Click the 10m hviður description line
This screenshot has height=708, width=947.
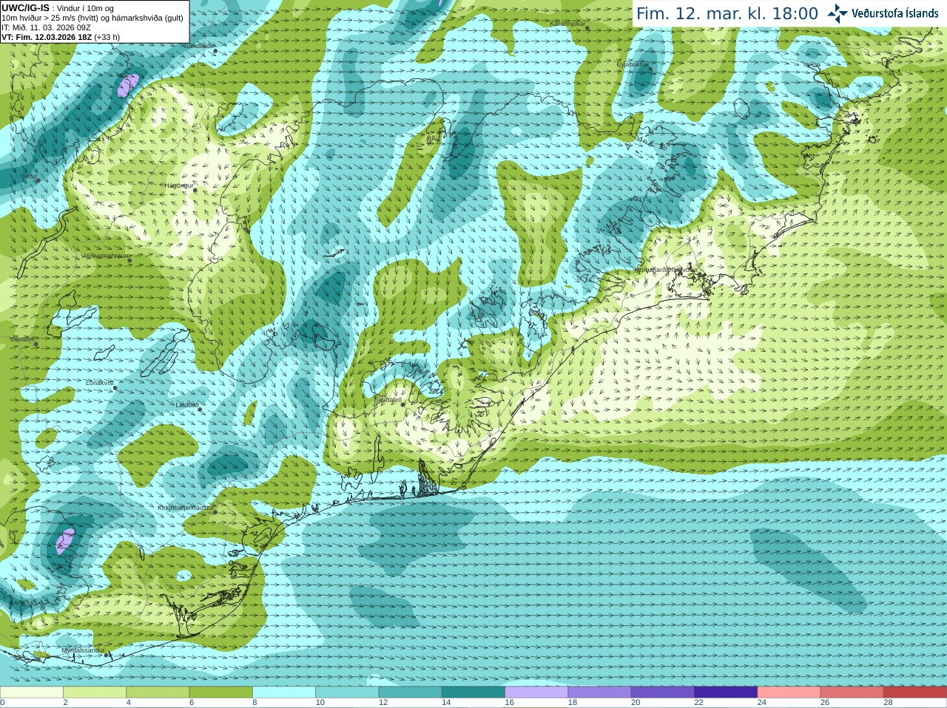click(x=92, y=18)
